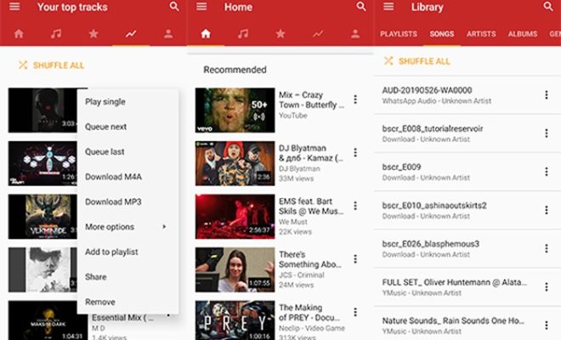Open The Making of PREY thumbnail

235,320
